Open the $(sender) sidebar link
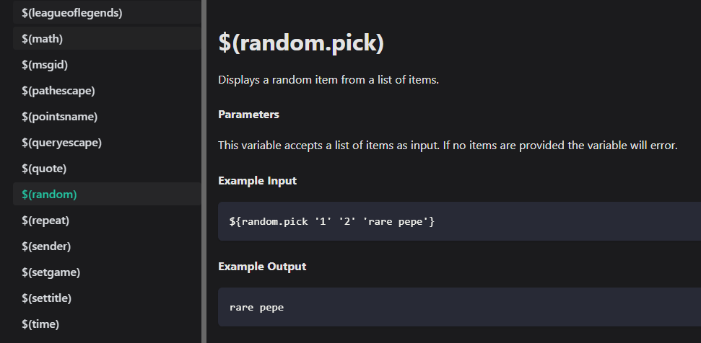701x343 pixels. [x=107, y=246]
